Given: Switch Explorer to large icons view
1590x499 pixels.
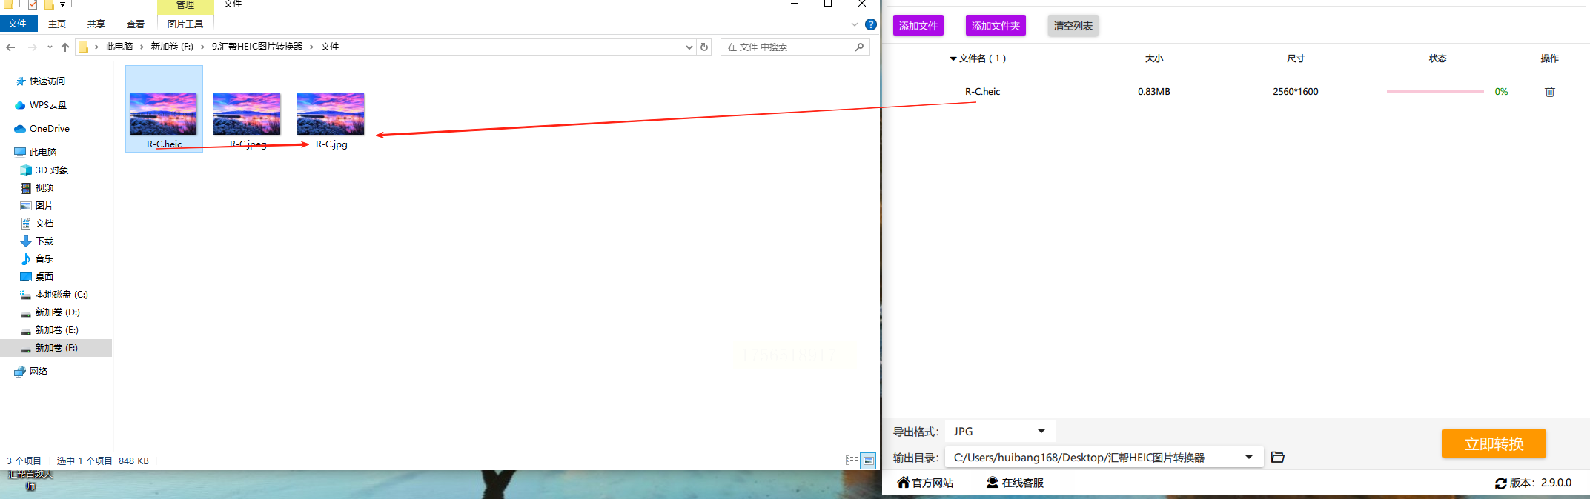Looking at the screenshot, I should [x=868, y=461].
